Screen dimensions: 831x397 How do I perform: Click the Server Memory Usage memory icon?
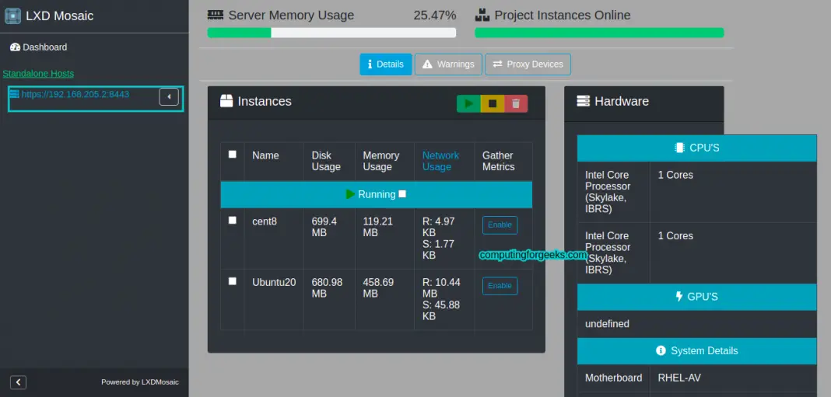[216, 15]
